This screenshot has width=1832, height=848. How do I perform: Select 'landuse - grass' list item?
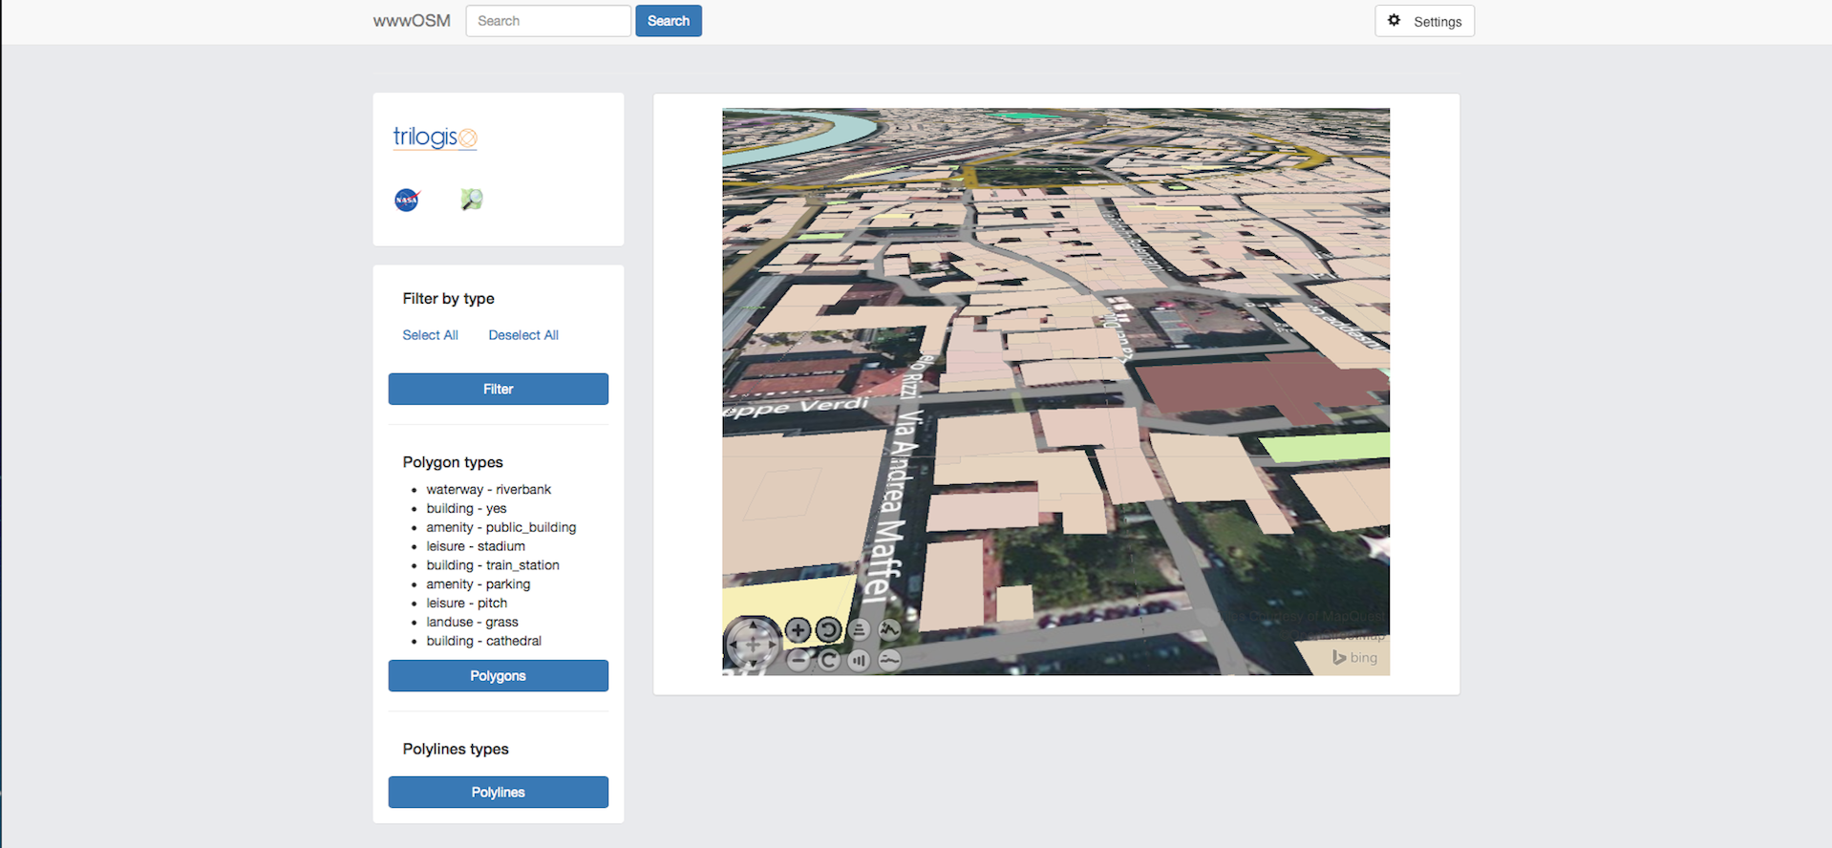tap(473, 623)
